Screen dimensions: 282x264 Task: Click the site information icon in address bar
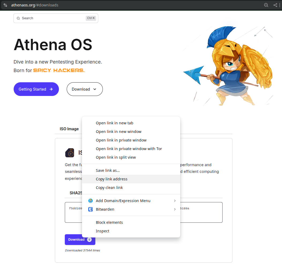[5, 5]
